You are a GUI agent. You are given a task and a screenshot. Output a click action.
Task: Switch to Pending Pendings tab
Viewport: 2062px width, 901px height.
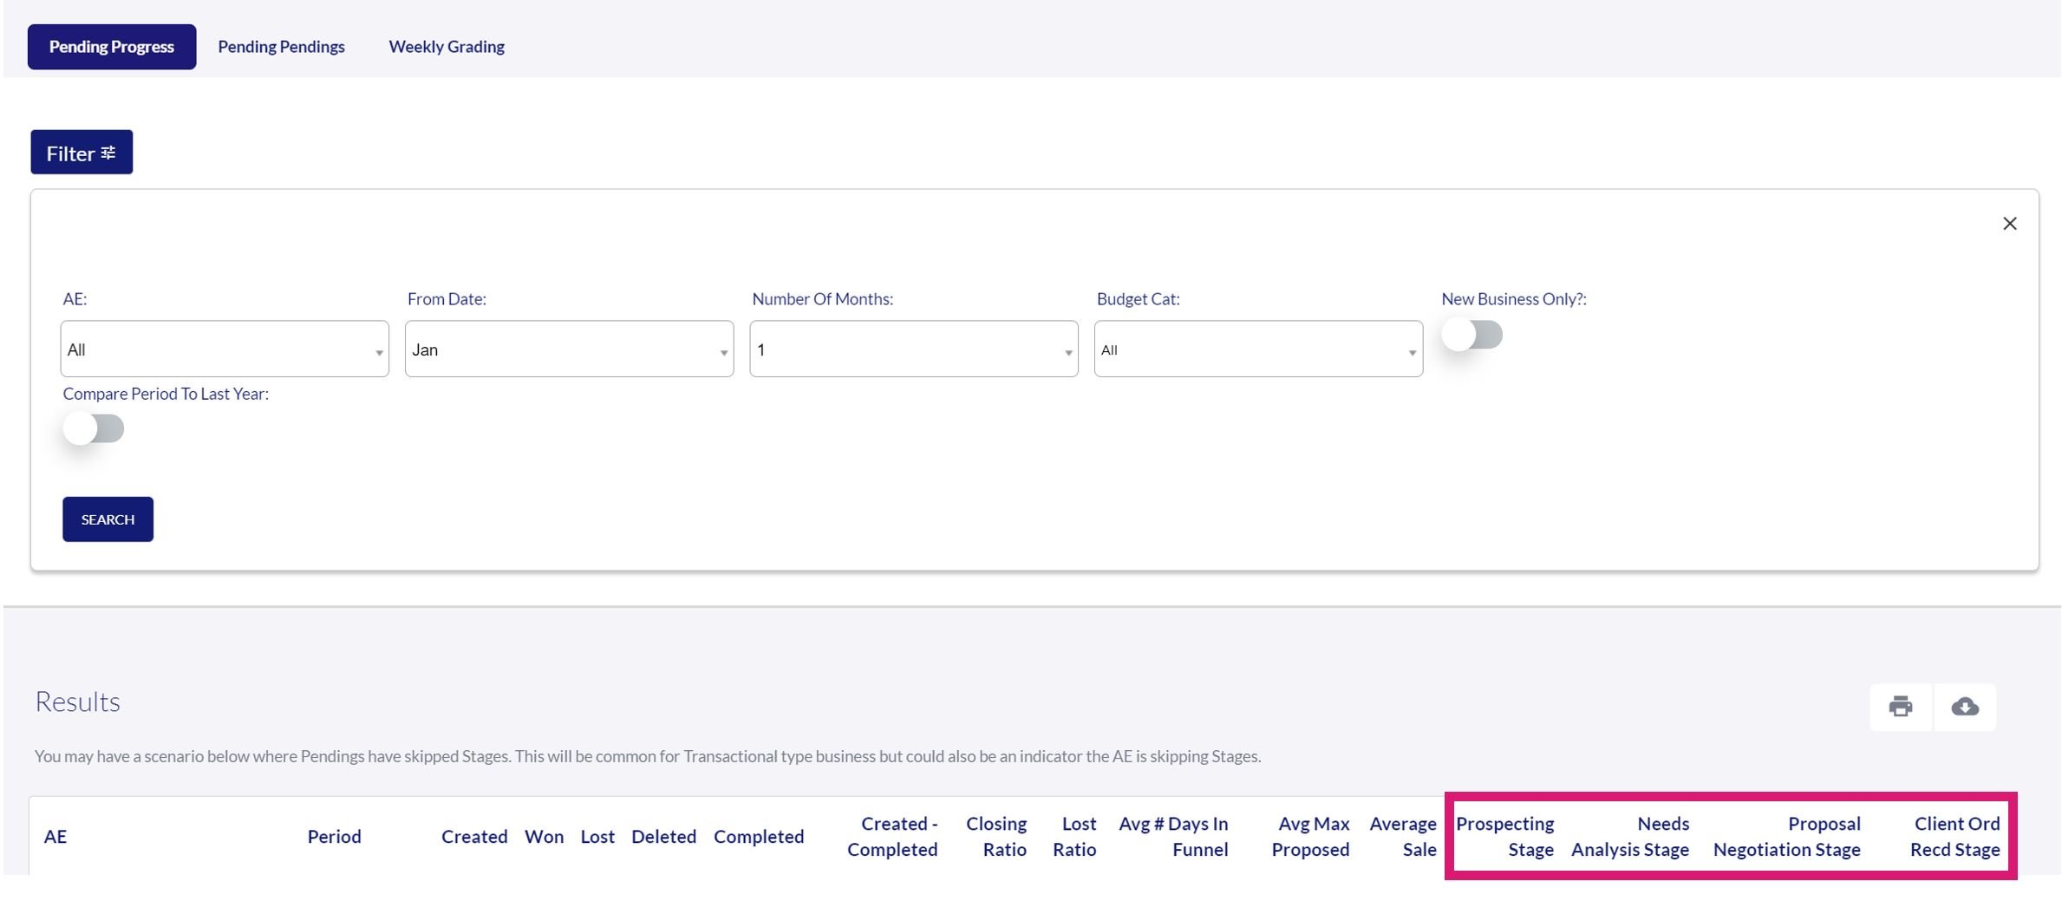pyautogui.click(x=281, y=47)
